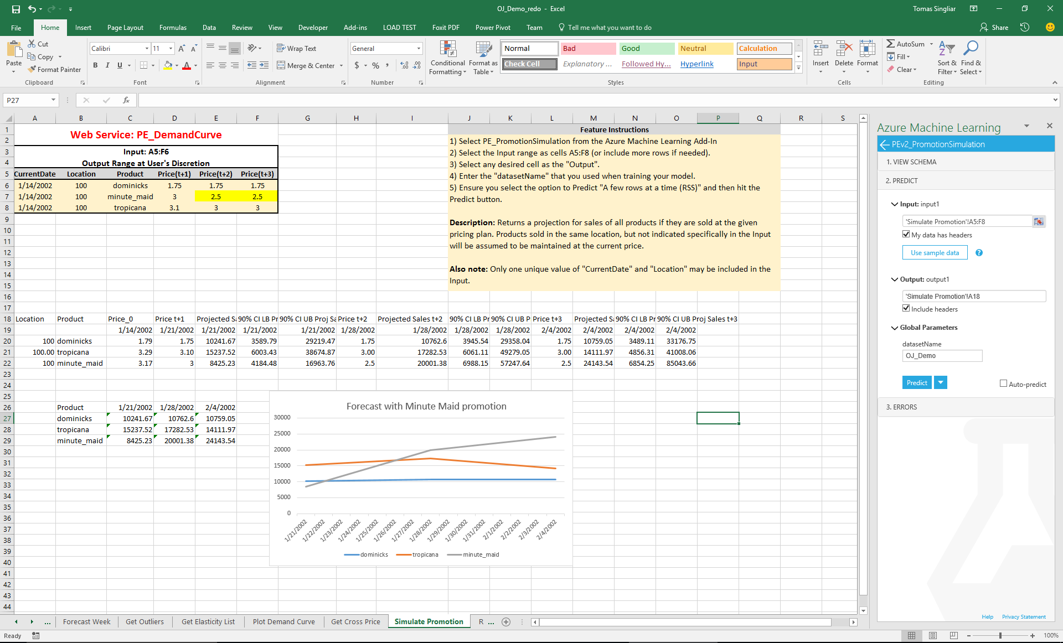Open Find & Select magnifier

point(971,58)
